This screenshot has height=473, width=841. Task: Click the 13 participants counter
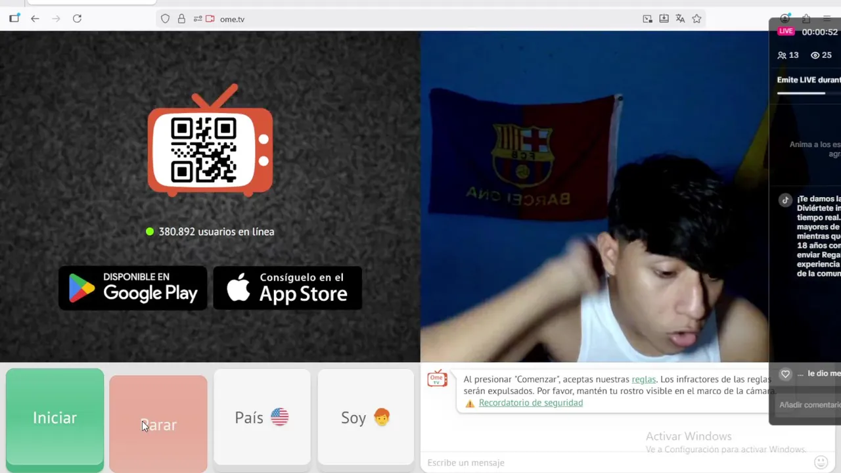click(788, 55)
